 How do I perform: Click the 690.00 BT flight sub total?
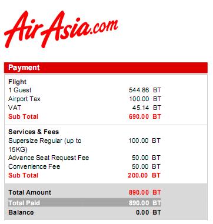click(145, 116)
